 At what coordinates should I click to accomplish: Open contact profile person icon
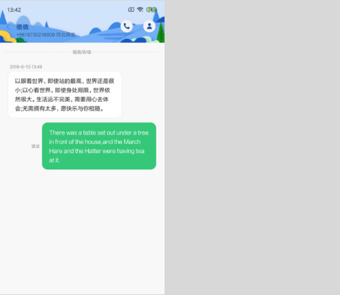coord(150,27)
